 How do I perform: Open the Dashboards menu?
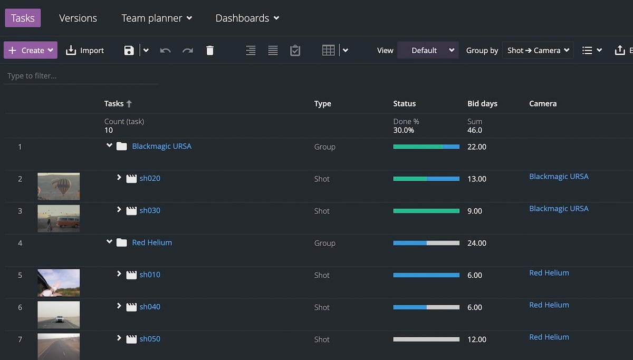pos(247,18)
